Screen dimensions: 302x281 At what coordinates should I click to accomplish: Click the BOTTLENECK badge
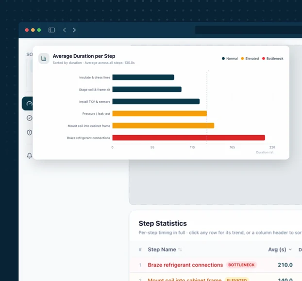point(241,265)
